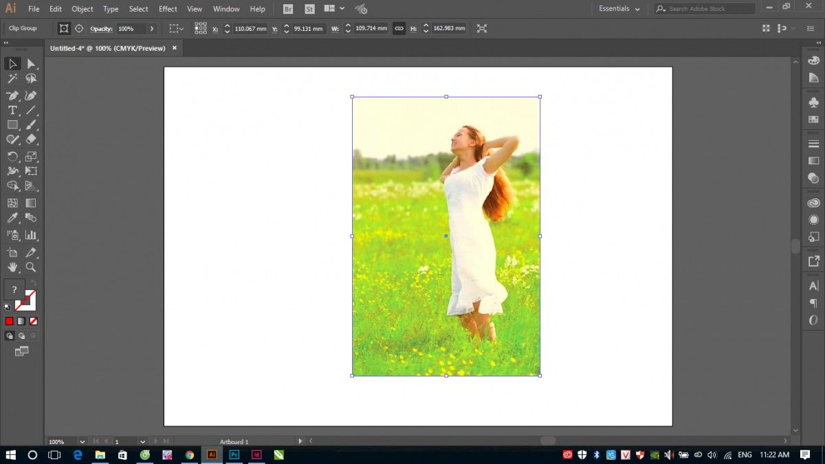The width and height of the screenshot is (825, 464).
Task: Open the Bridge (Br) launcher
Action: click(x=288, y=9)
